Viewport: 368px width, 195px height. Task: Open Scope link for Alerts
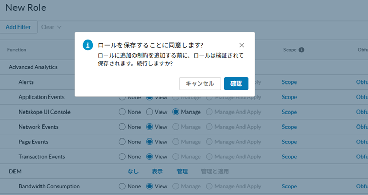click(290, 82)
